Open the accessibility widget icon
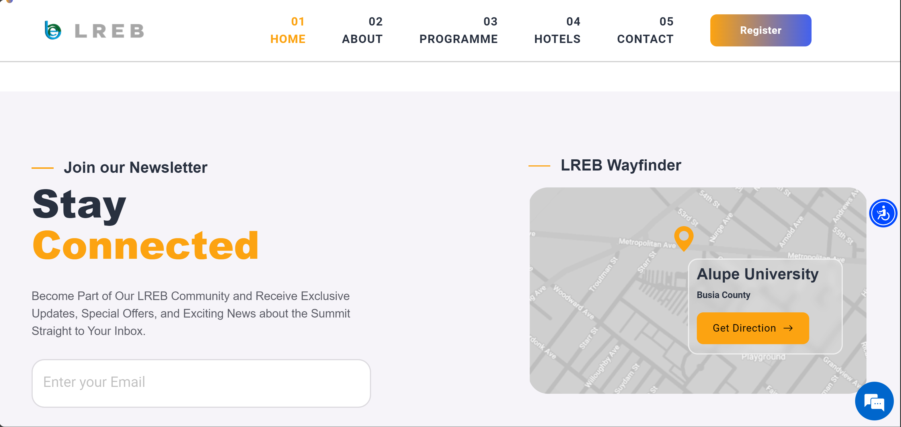This screenshot has width=901, height=427. (x=883, y=213)
